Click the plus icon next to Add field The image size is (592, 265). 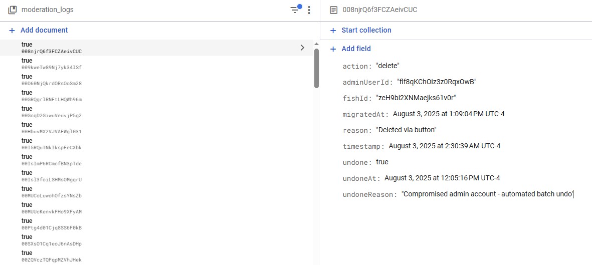pos(333,49)
